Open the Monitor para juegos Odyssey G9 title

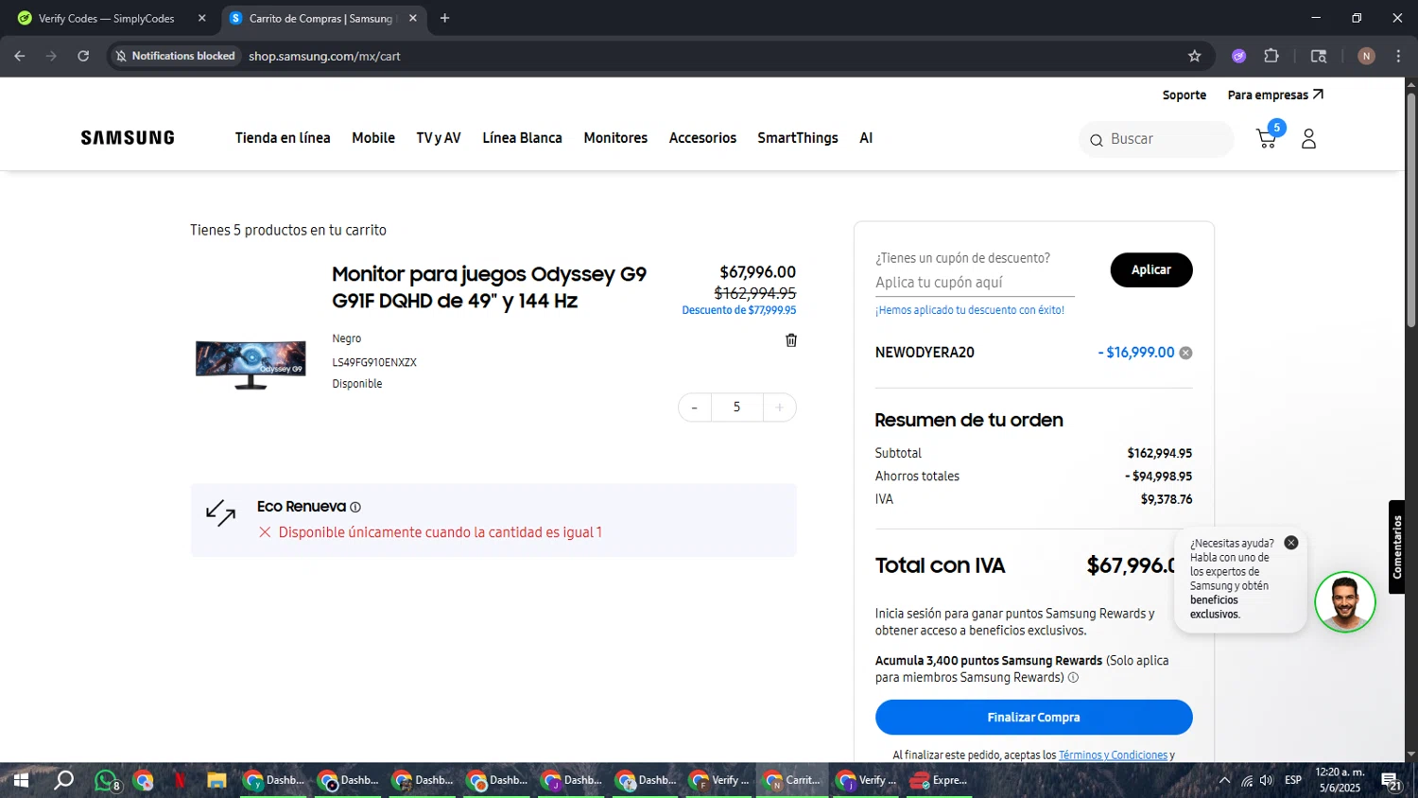pos(490,287)
